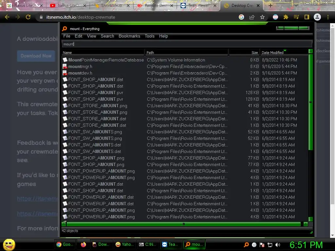Click the C:\System Volume Information path cell

(176, 60)
